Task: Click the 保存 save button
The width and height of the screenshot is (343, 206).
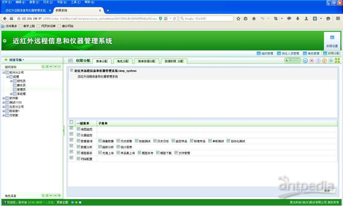Action: pos(327,191)
